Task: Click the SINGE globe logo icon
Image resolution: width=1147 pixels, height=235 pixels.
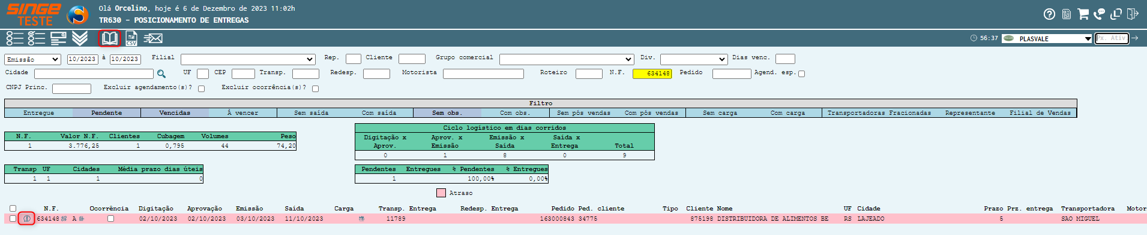Action: [x=77, y=14]
